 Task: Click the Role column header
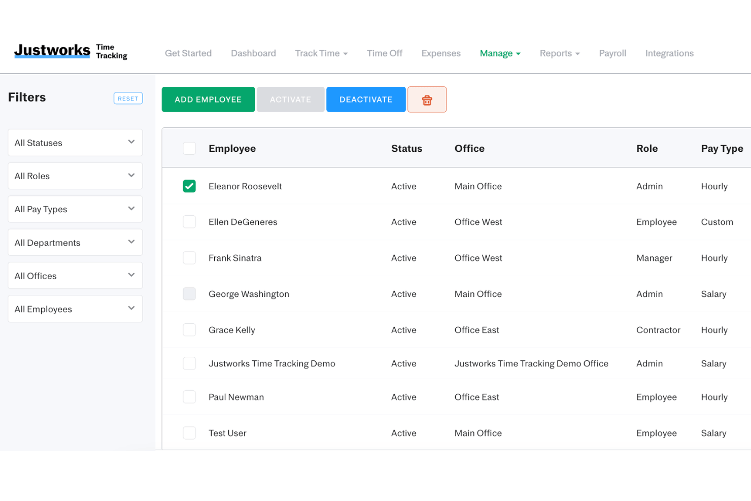[647, 148]
